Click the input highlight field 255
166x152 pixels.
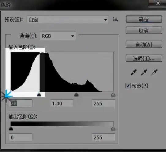click(104, 103)
